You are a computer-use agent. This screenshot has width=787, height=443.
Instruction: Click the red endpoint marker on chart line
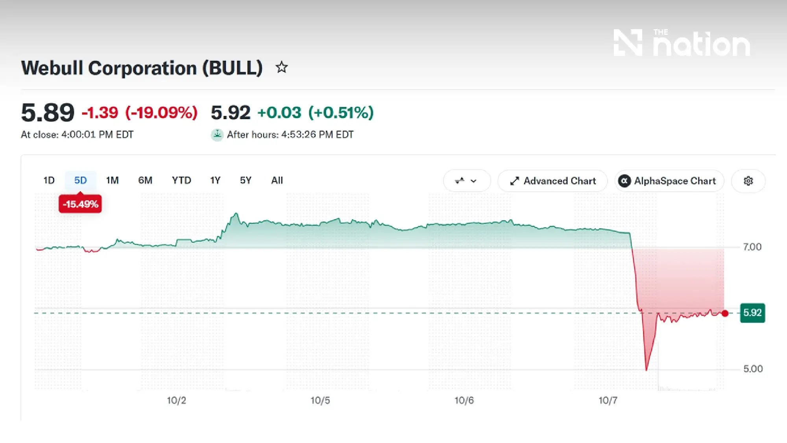(725, 313)
